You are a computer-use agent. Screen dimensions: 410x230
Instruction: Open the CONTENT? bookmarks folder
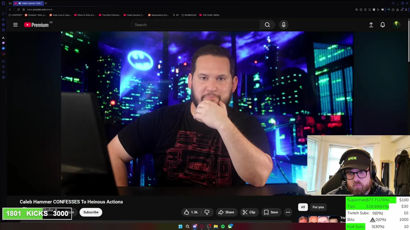pyautogui.click(x=15, y=15)
